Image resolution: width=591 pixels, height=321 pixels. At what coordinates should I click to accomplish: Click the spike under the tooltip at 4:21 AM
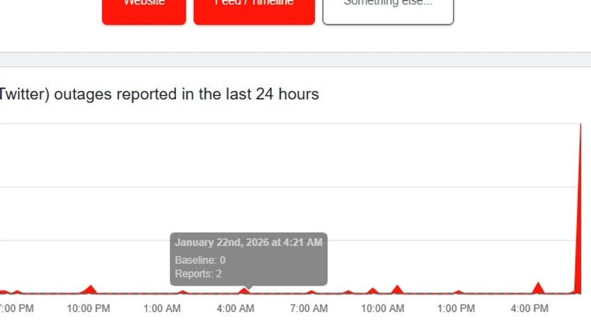(x=245, y=290)
